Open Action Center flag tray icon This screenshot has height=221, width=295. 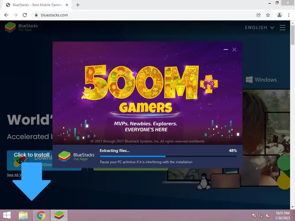coord(254,216)
